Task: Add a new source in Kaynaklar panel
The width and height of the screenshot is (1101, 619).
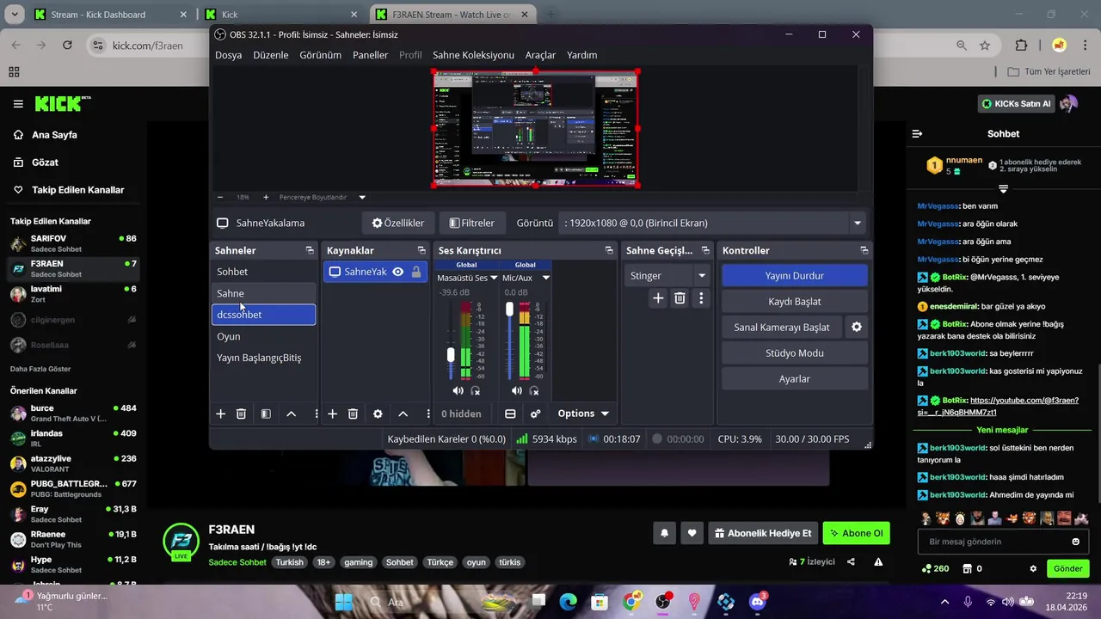Action: (x=332, y=414)
